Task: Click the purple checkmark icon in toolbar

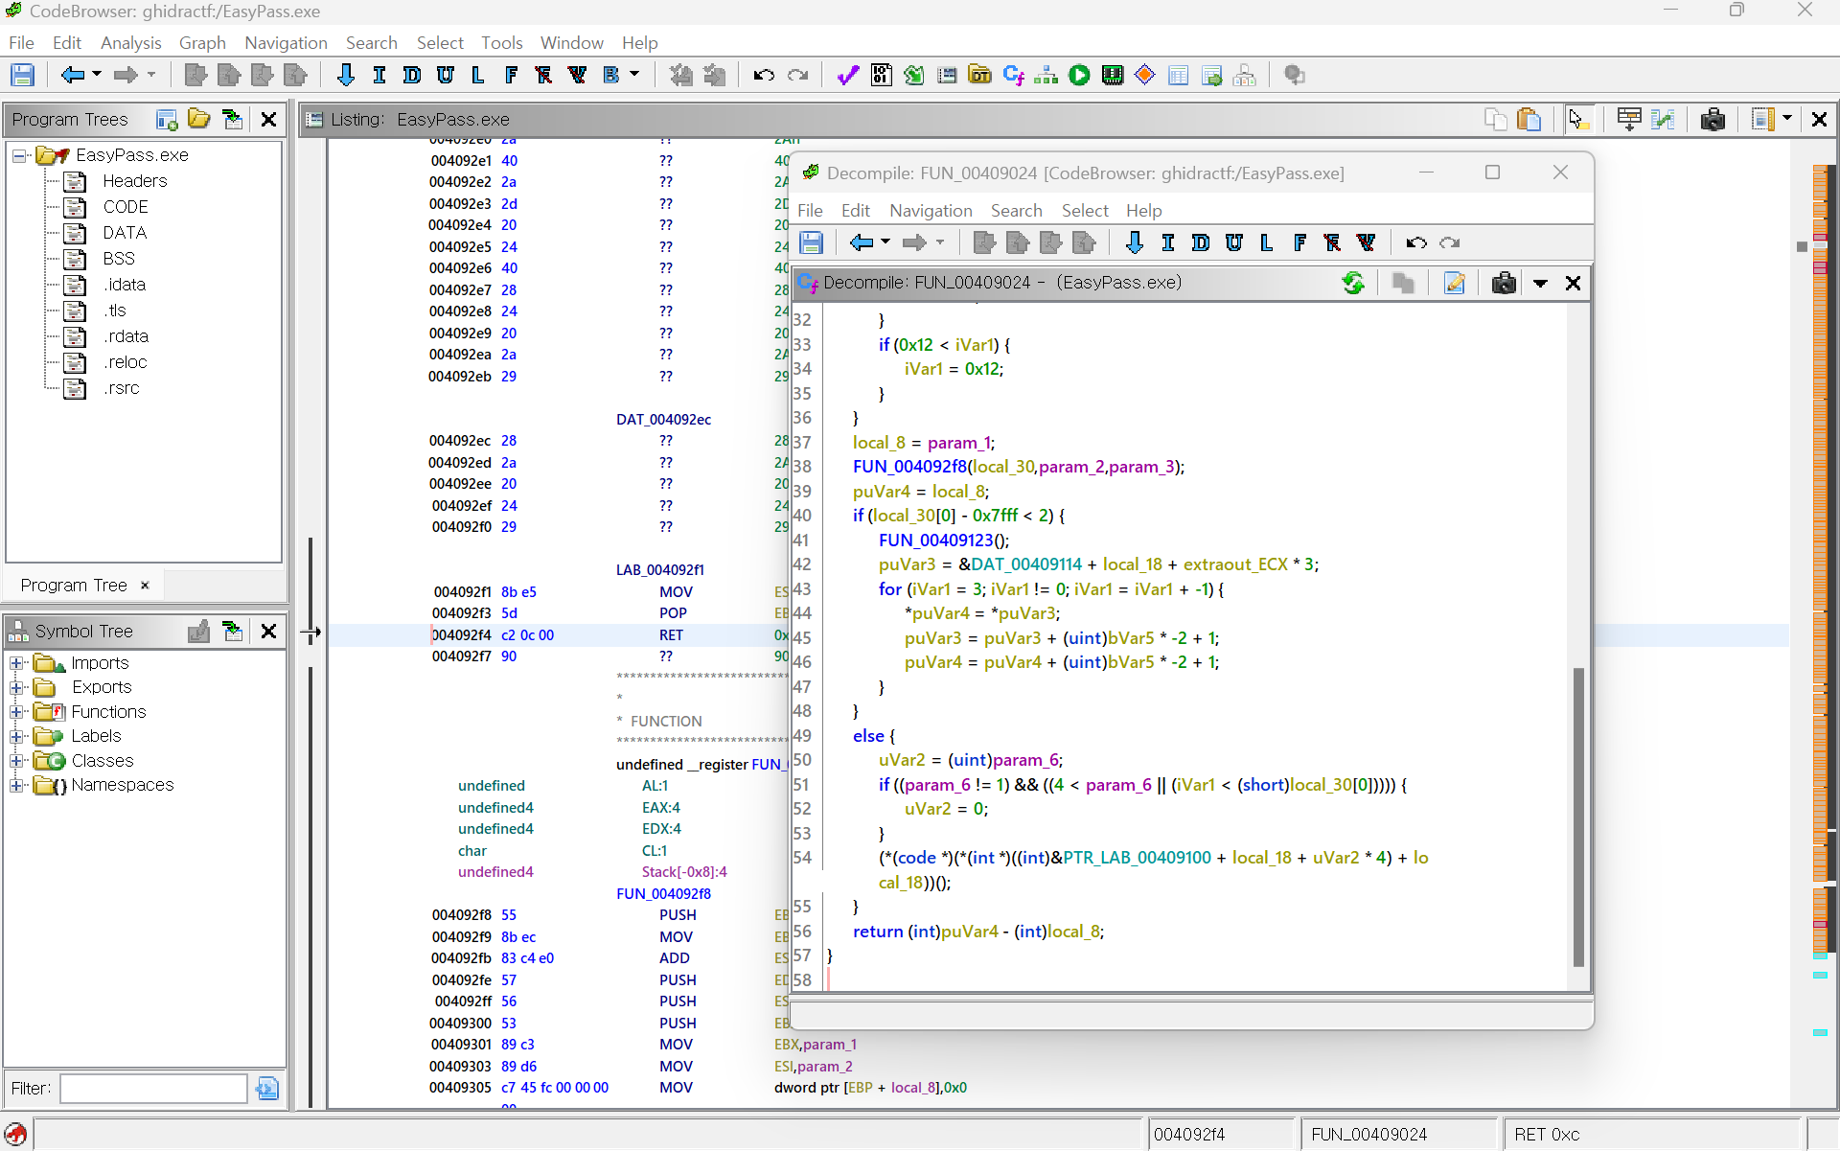Action: [x=847, y=75]
